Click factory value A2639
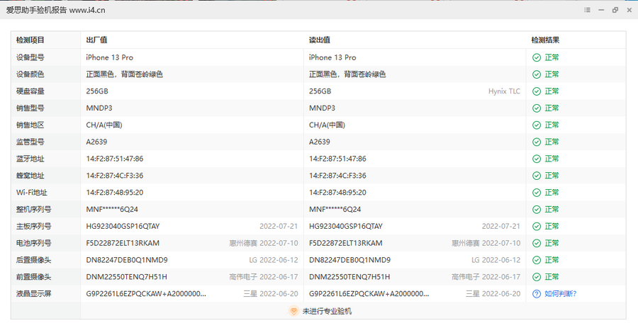The height and width of the screenshot is (323, 638). coord(96,142)
